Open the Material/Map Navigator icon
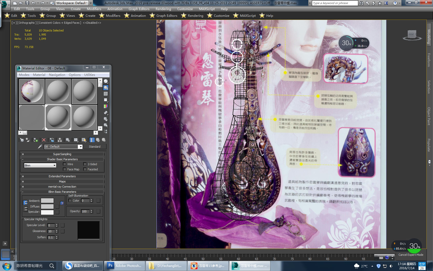Screen dimensions: 433x271 tap(106, 131)
